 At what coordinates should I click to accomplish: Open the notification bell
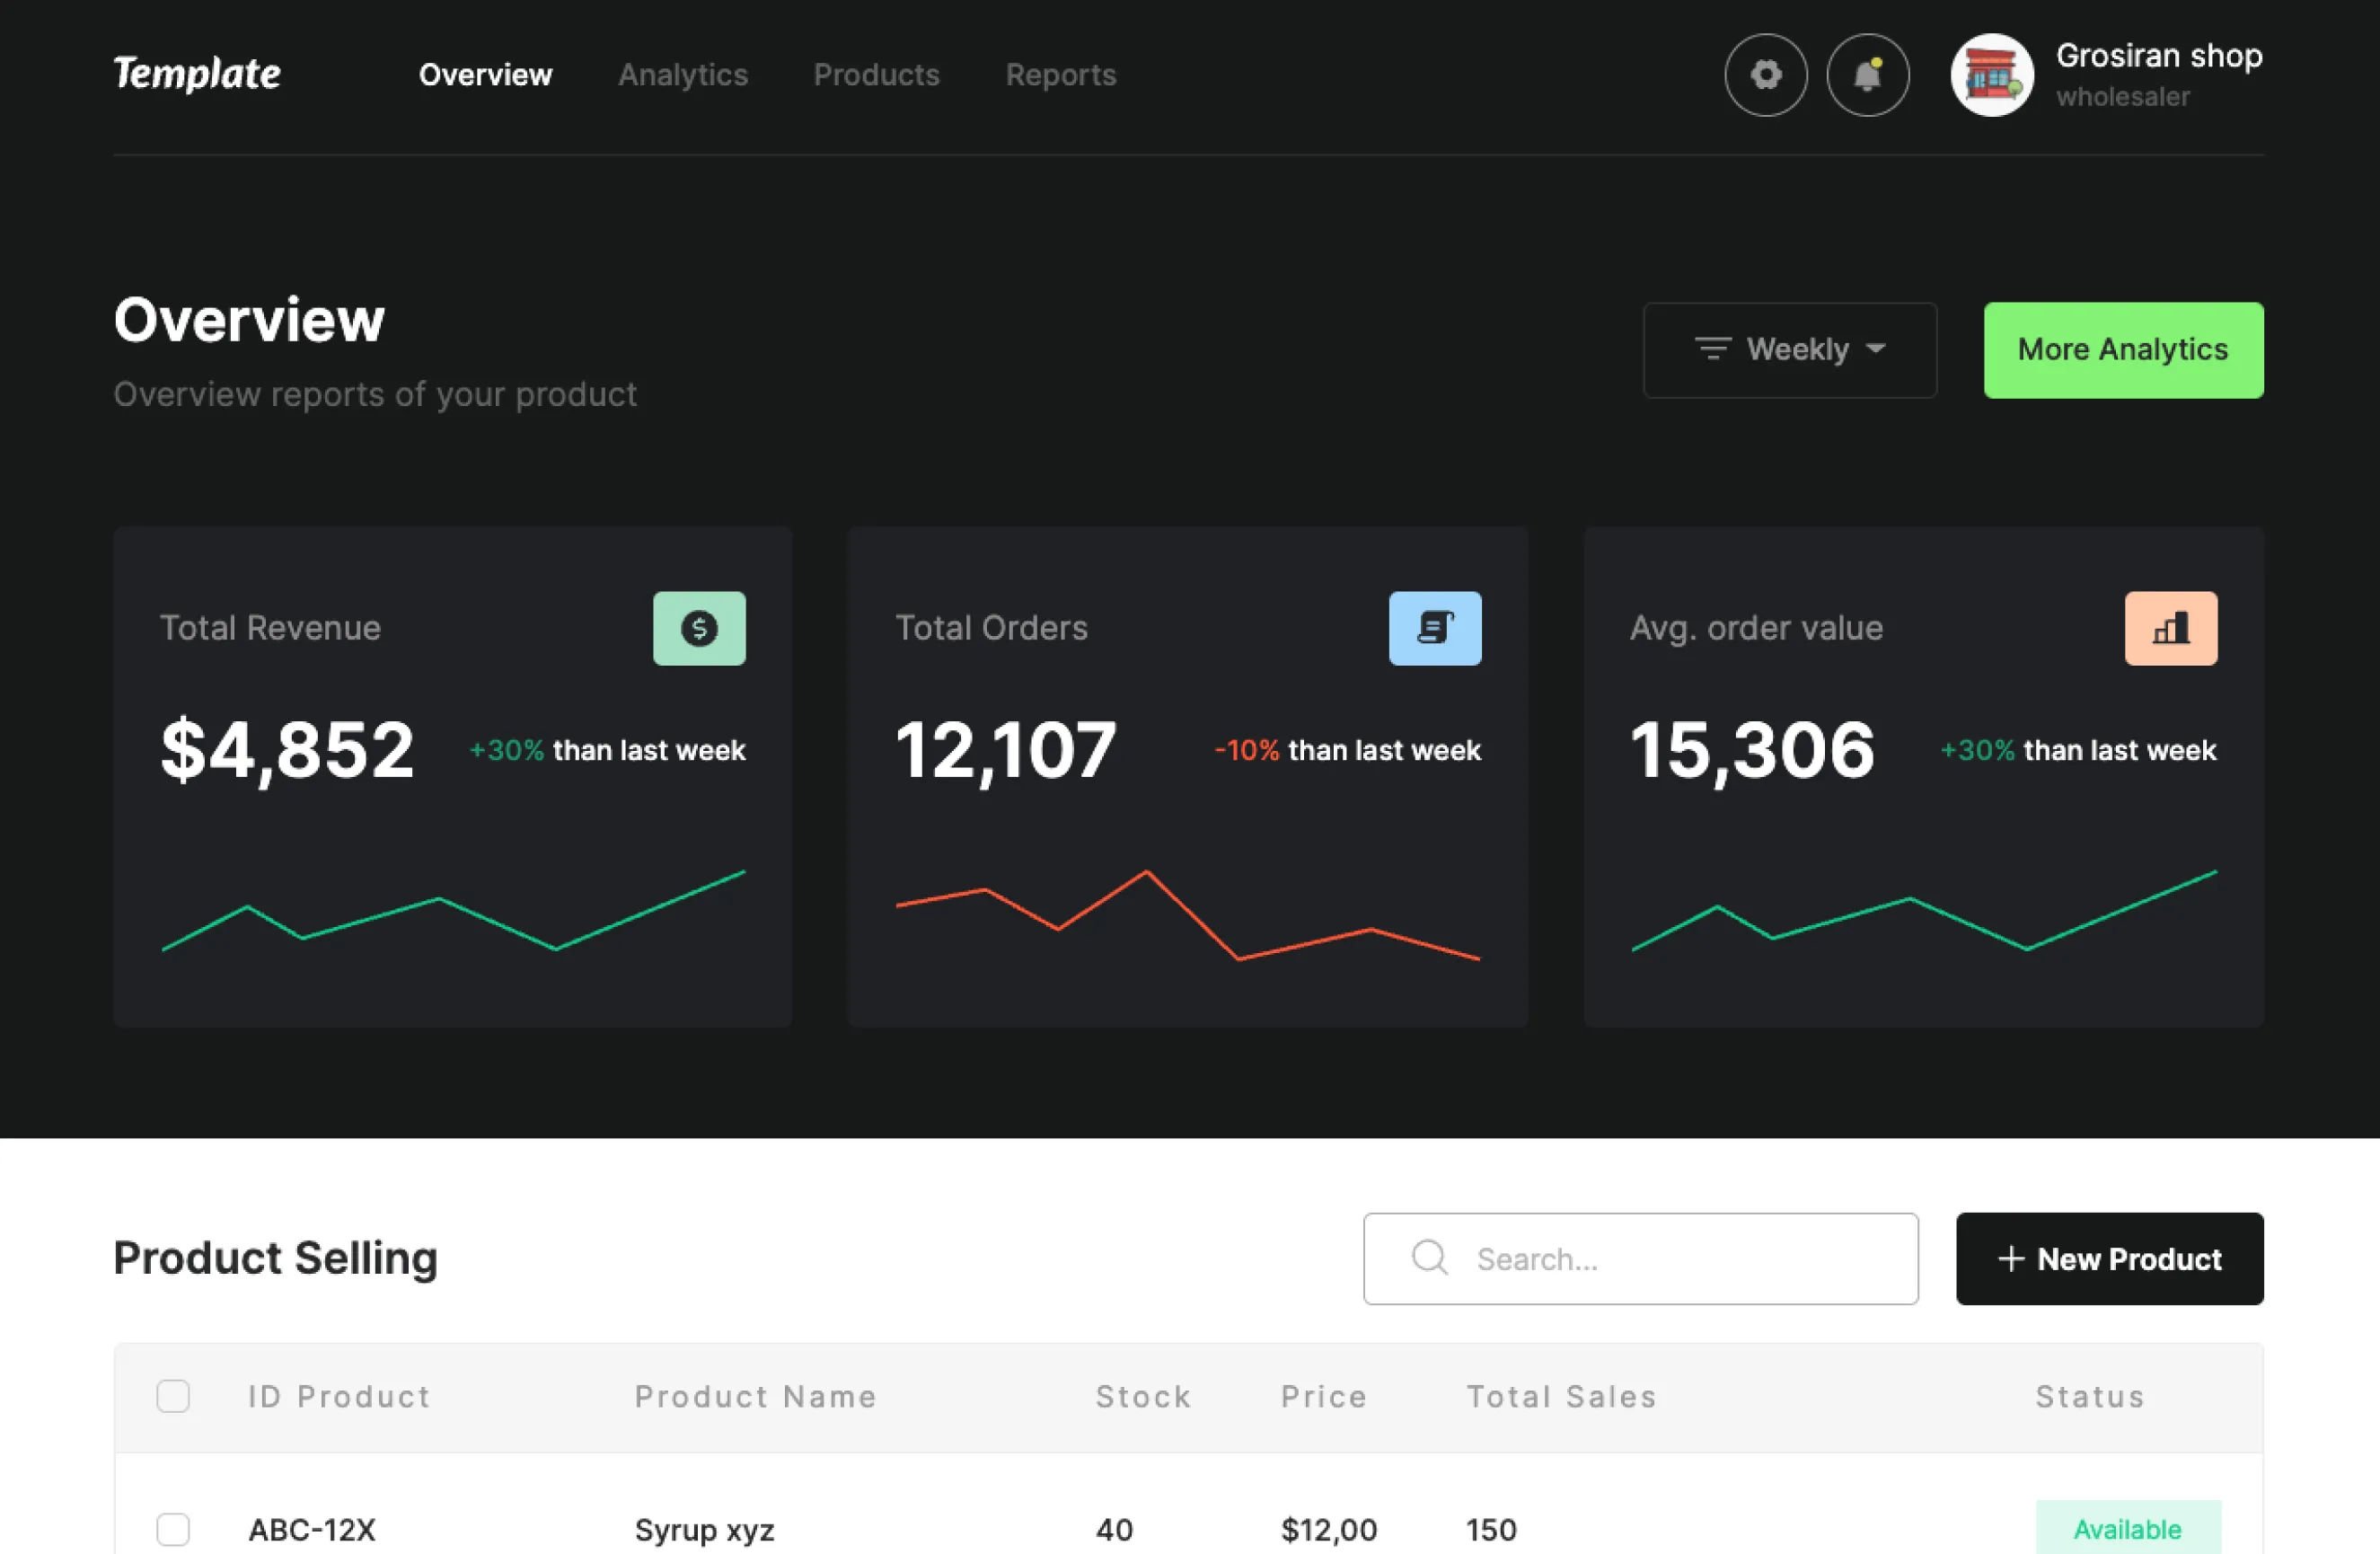pos(1868,75)
